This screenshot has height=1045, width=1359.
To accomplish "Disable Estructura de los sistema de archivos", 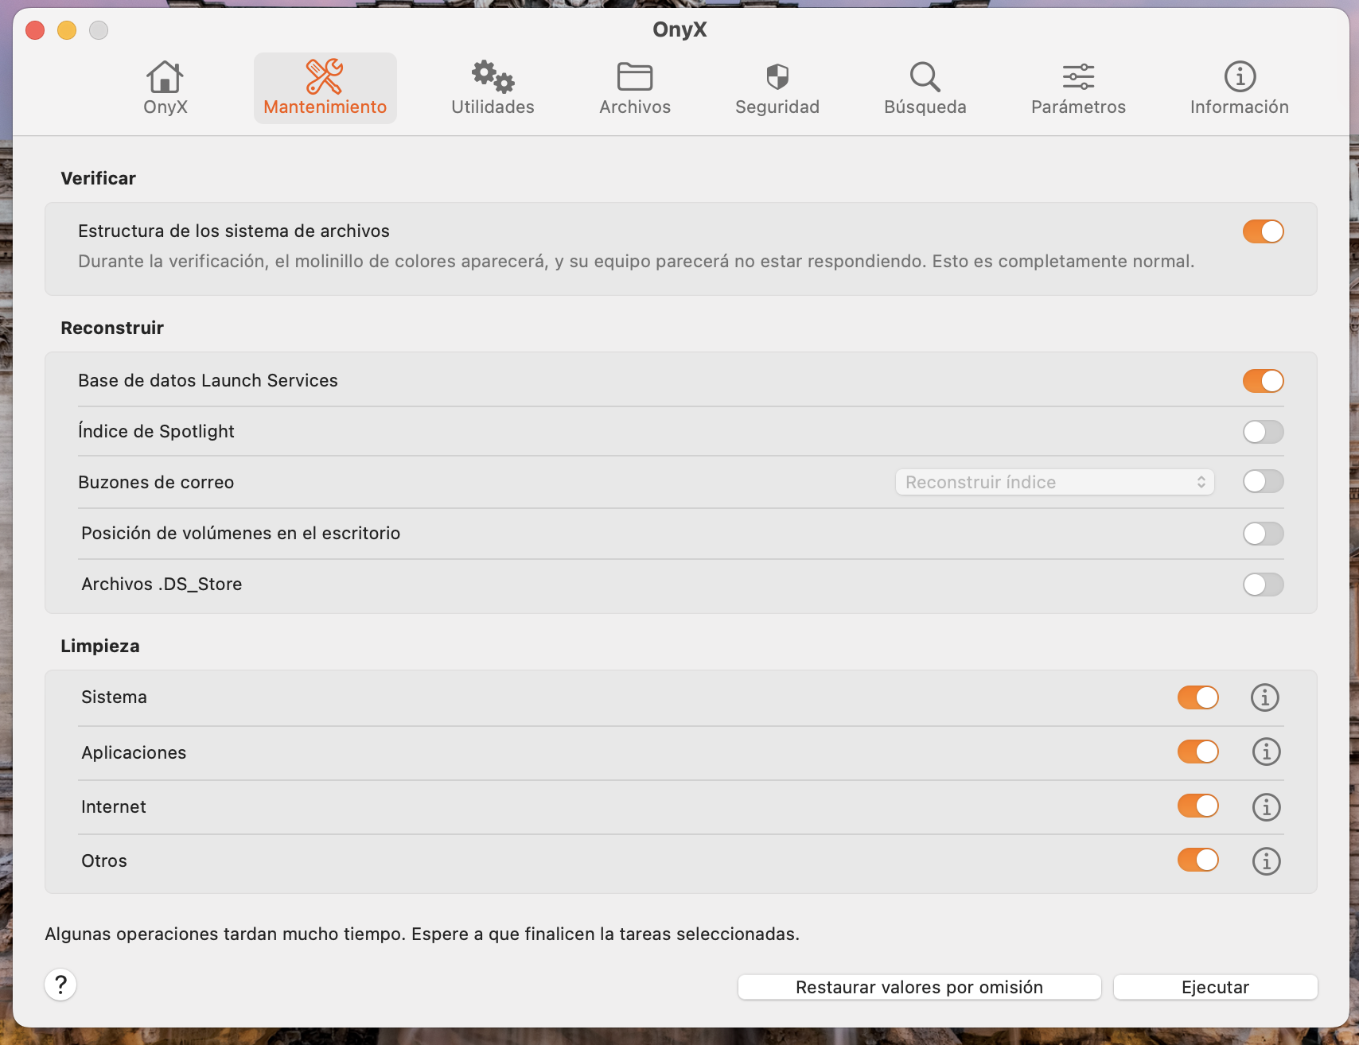I will point(1264,231).
